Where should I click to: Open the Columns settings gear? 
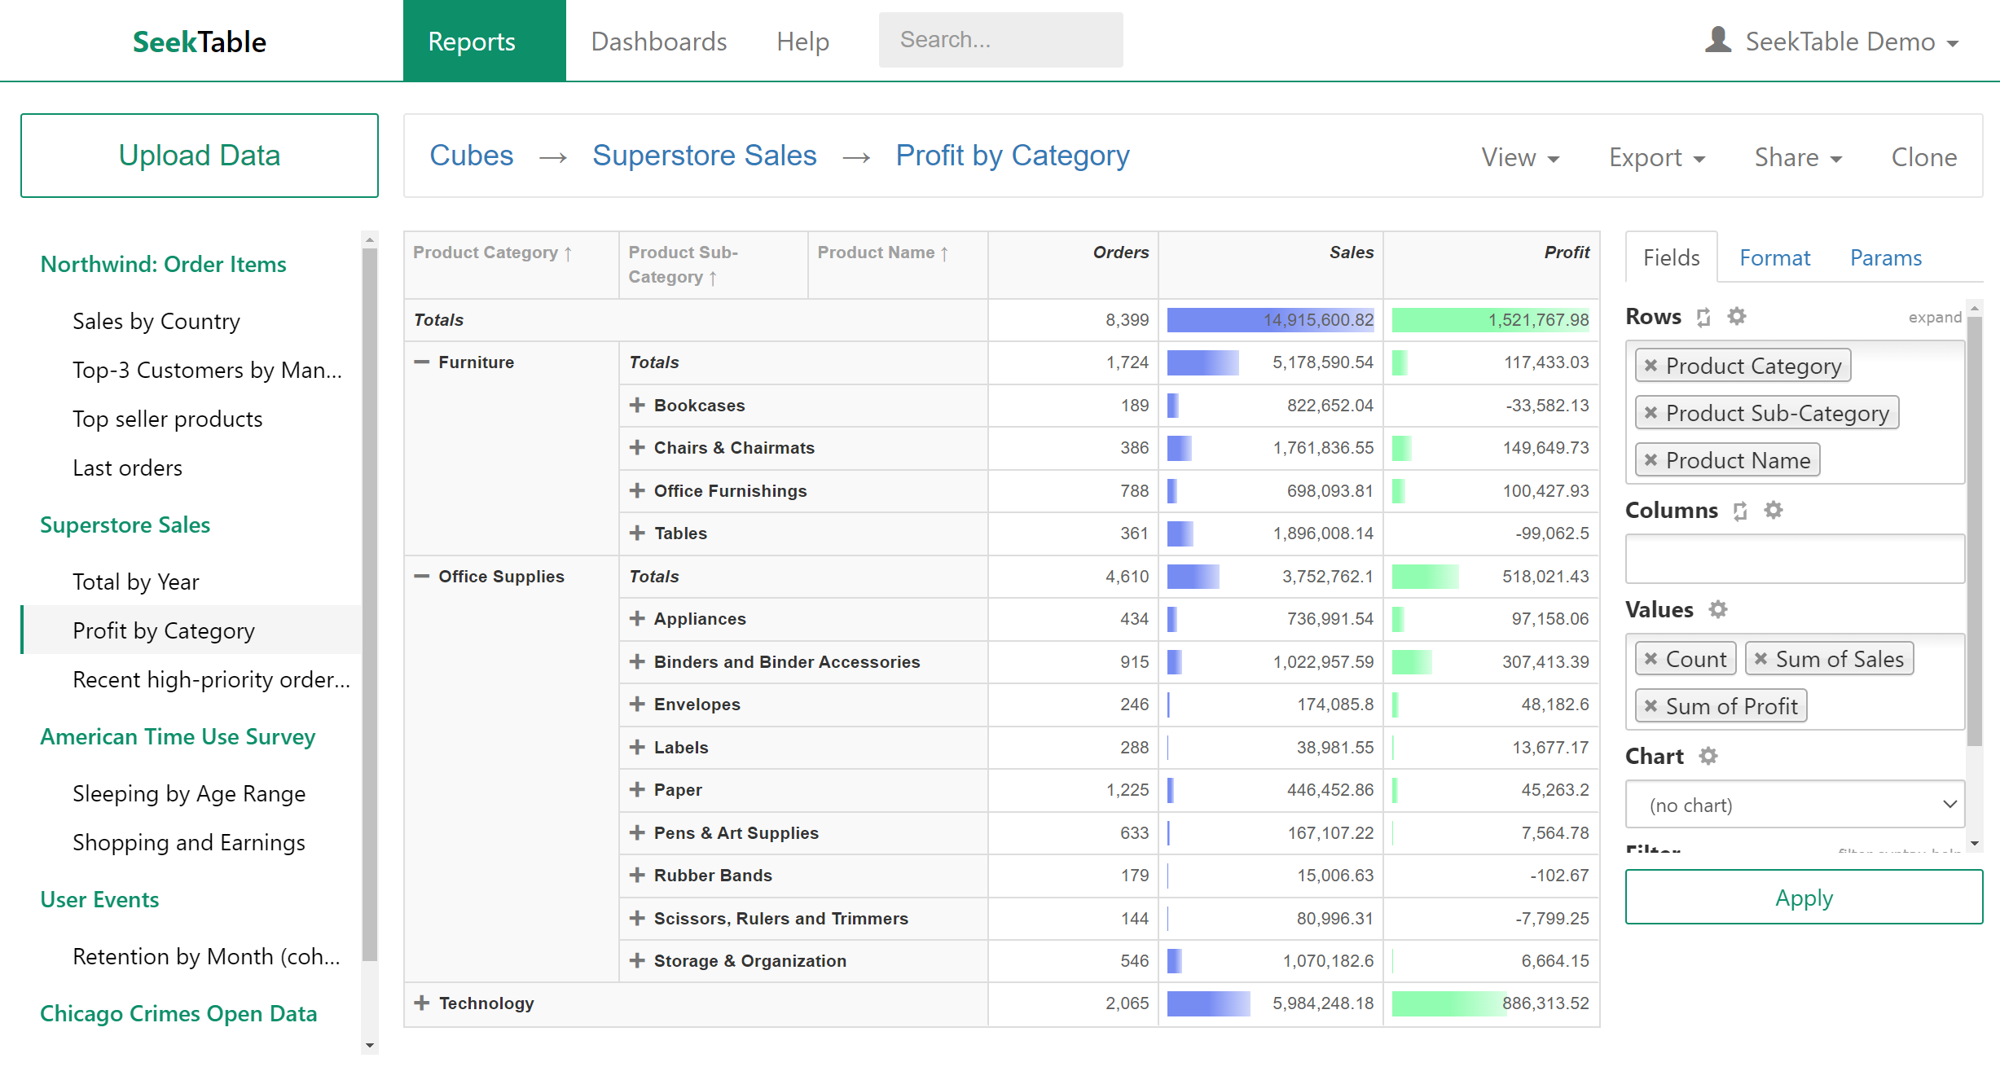click(1774, 511)
